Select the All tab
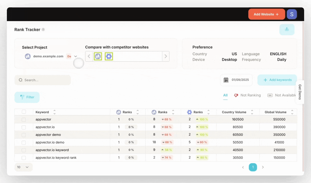The image size is (311, 183). pyautogui.click(x=225, y=95)
